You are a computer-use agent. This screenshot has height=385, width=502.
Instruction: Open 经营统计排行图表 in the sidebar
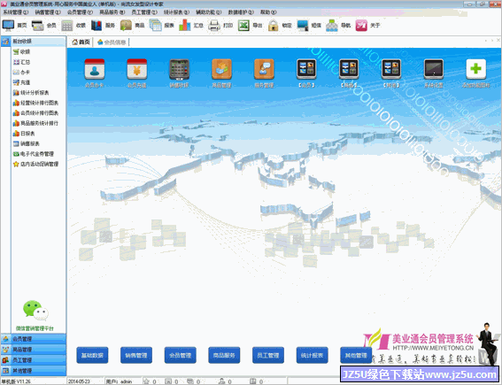(x=35, y=103)
